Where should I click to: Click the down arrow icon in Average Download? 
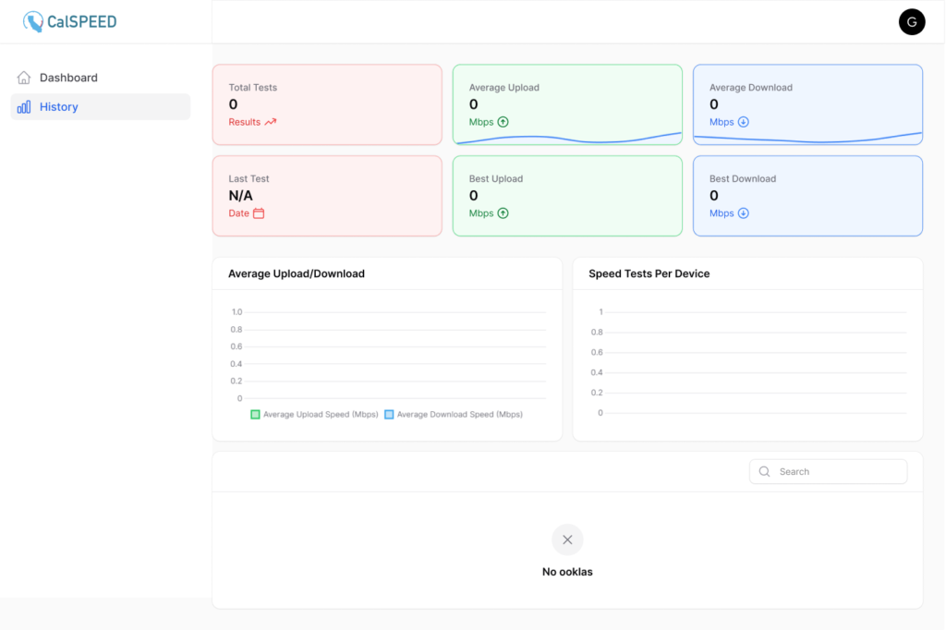coord(744,122)
